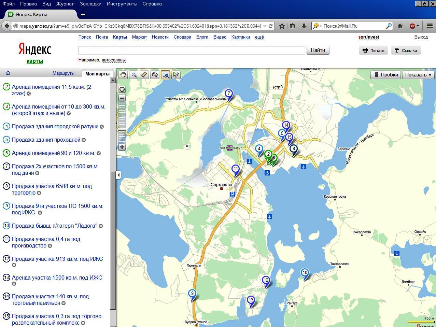Click map placemark number 7
Viewport: 436px width, 327px height.
[x=229, y=94]
